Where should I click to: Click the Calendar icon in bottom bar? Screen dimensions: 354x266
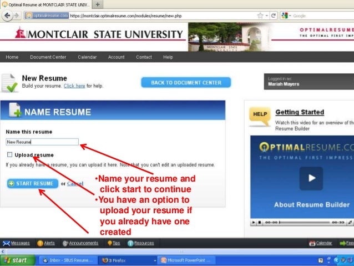(312, 243)
